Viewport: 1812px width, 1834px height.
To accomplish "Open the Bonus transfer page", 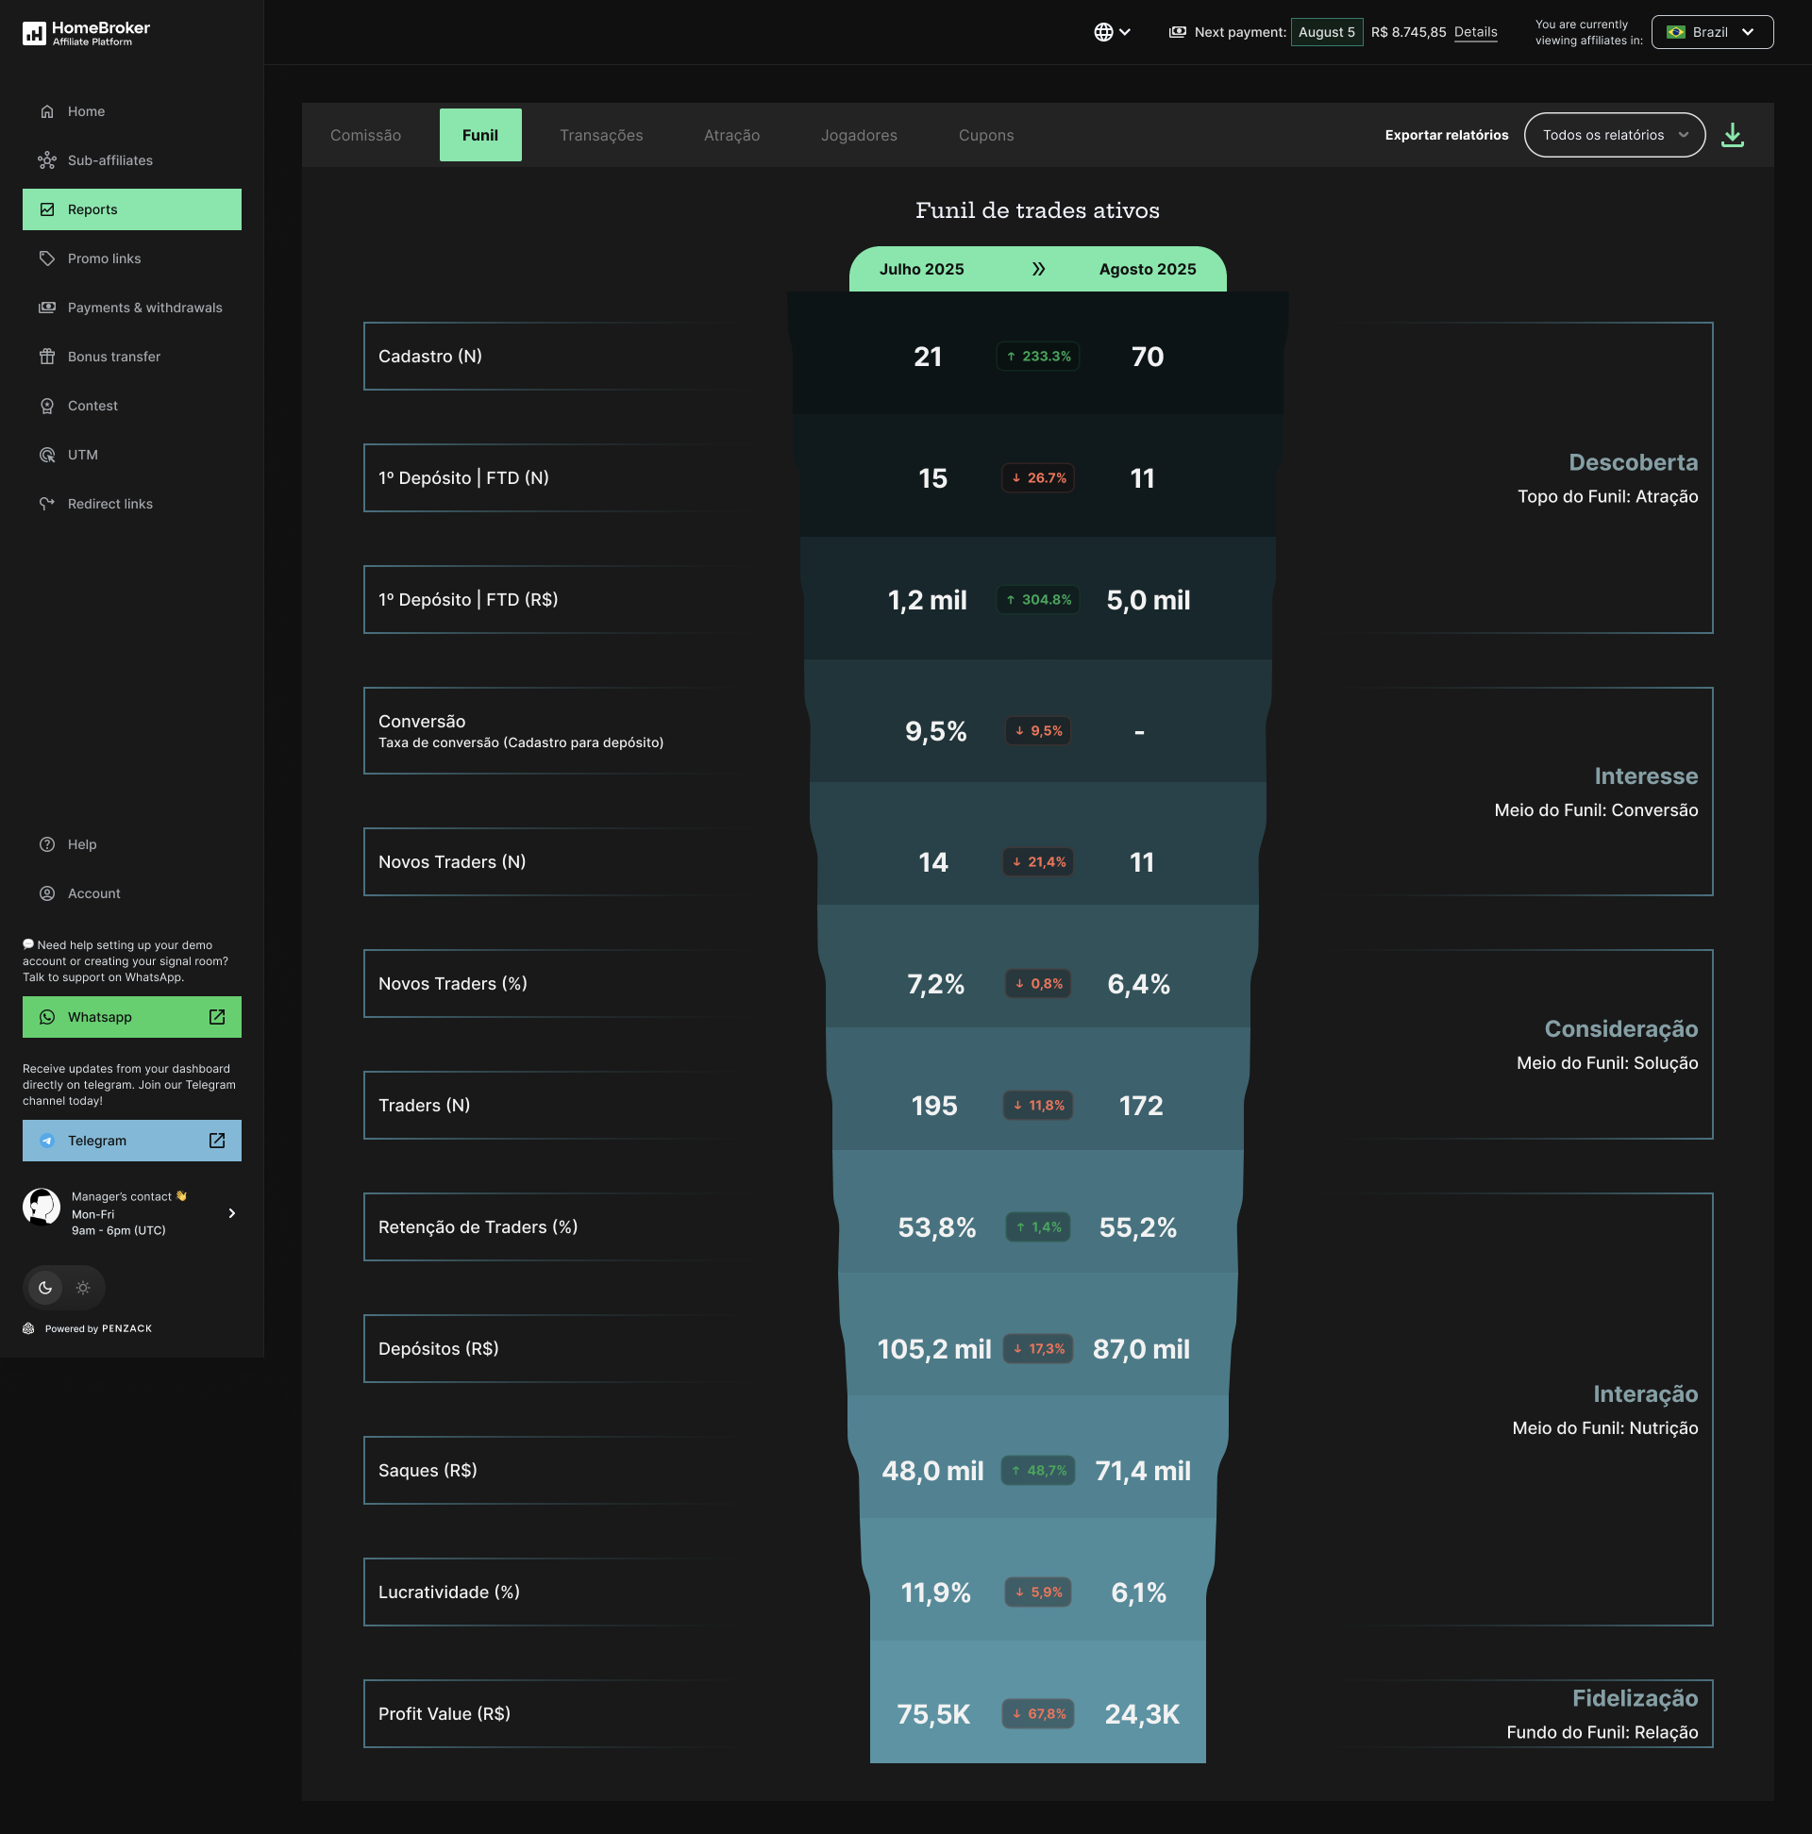I will pyautogui.click(x=113, y=356).
